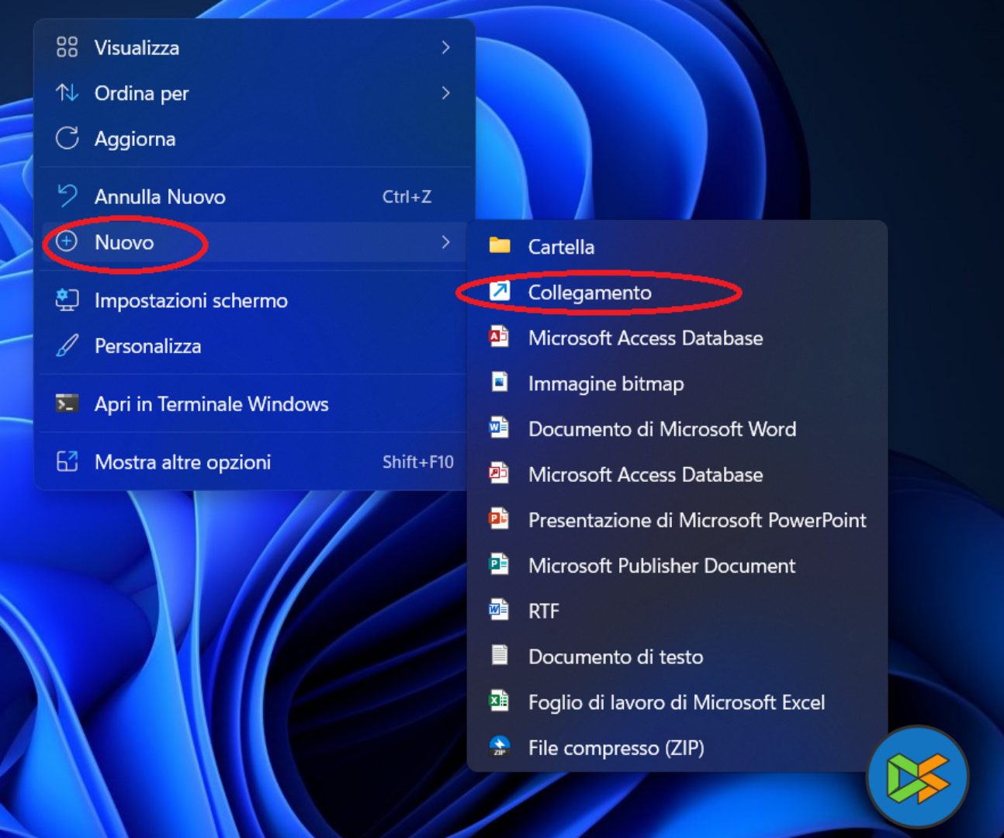Create a new Documento di Microsoft Word
1004x838 pixels.
677,429
